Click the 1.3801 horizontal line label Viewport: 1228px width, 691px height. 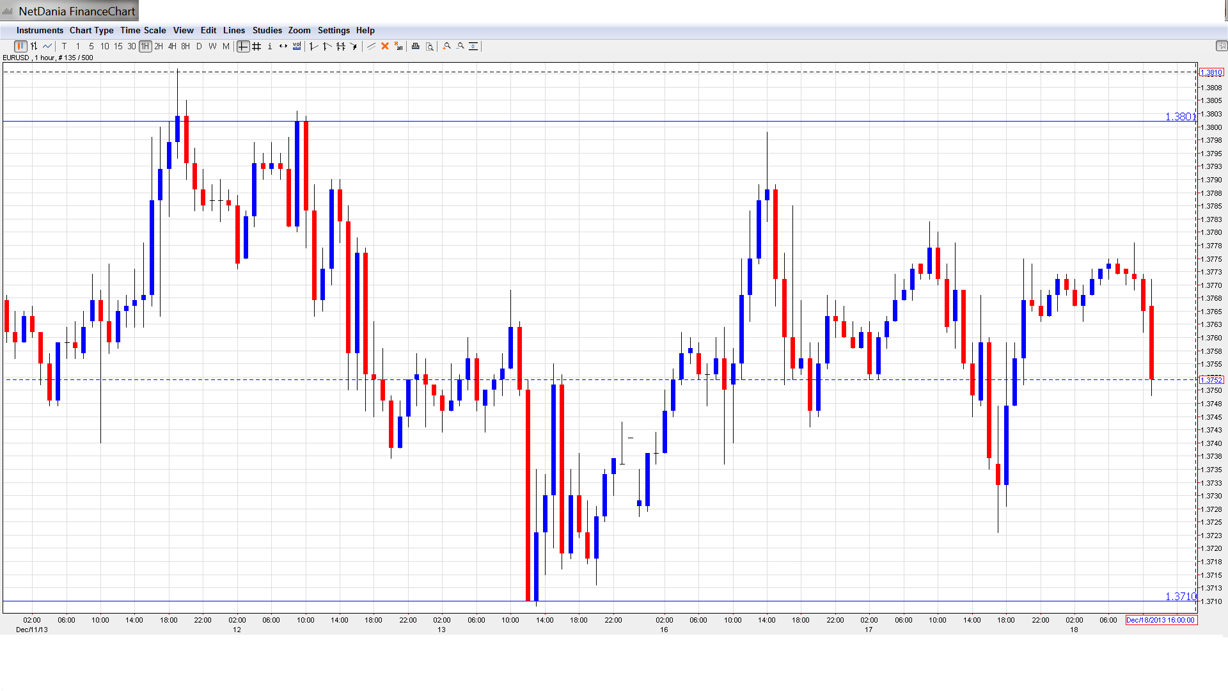[1179, 116]
